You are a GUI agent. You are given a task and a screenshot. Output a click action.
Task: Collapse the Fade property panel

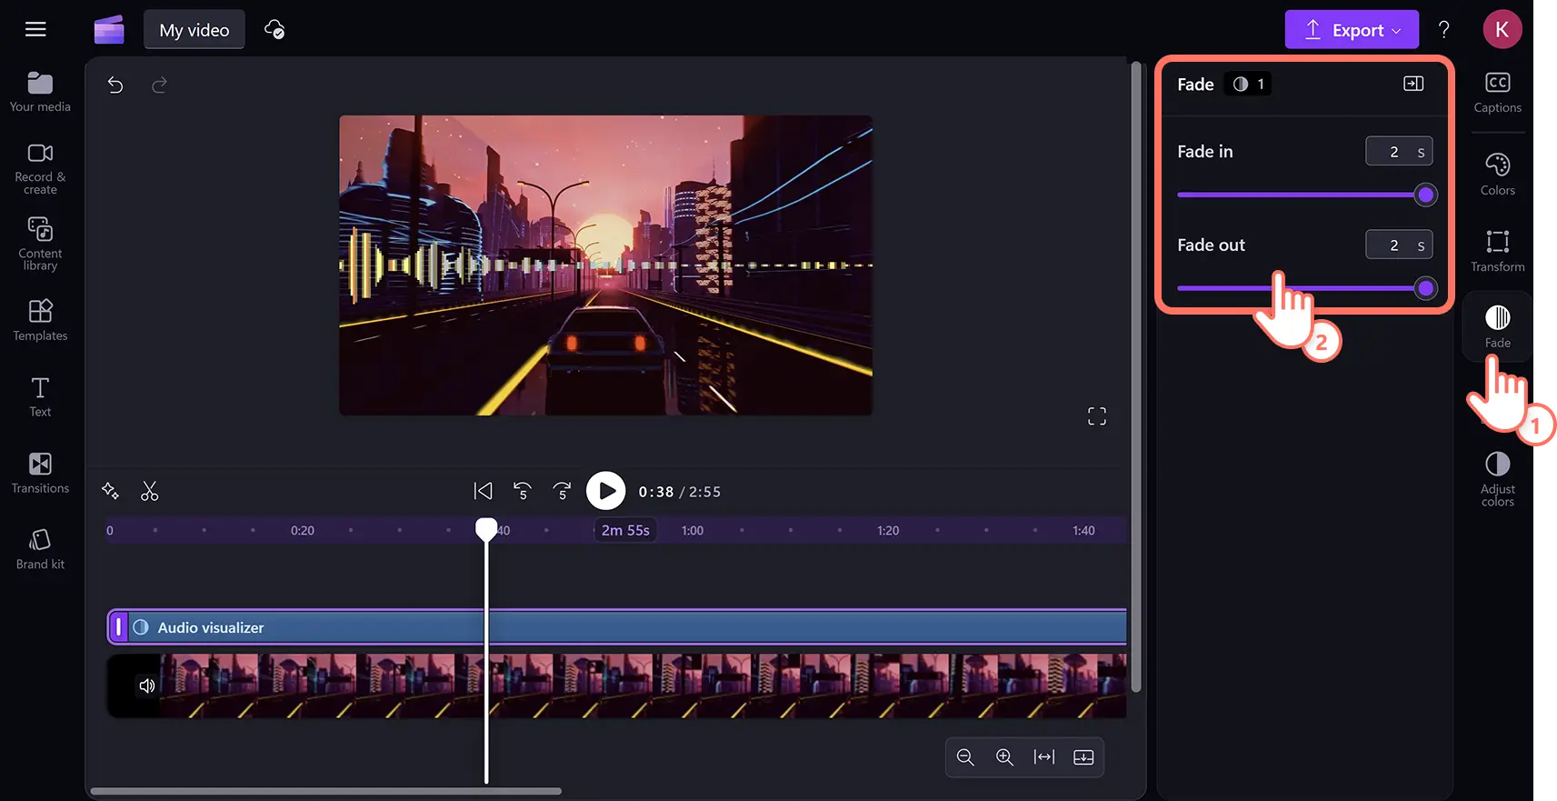[1413, 84]
